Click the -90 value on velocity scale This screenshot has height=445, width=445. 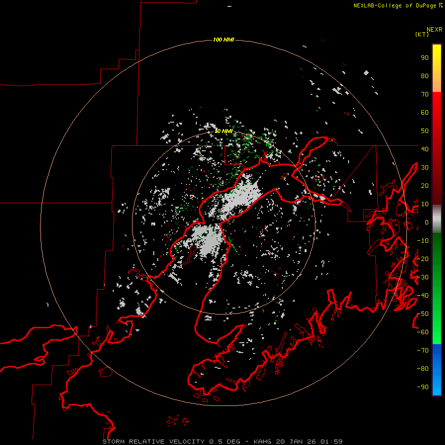423,387
